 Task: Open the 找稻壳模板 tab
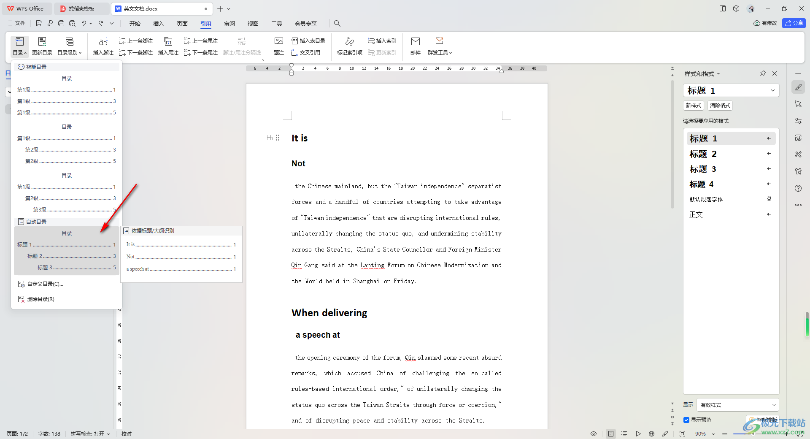81,9
